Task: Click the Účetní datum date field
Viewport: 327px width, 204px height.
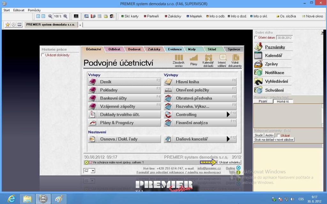Action: pyautogui.click(x=285, y=38)
